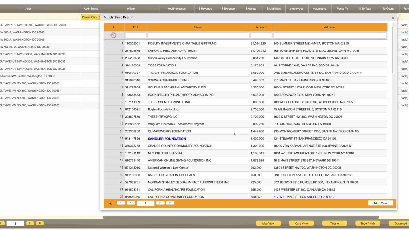
Task: Select THE BESSEMER GIVING FUND row
Action: [x=245, y=102]
